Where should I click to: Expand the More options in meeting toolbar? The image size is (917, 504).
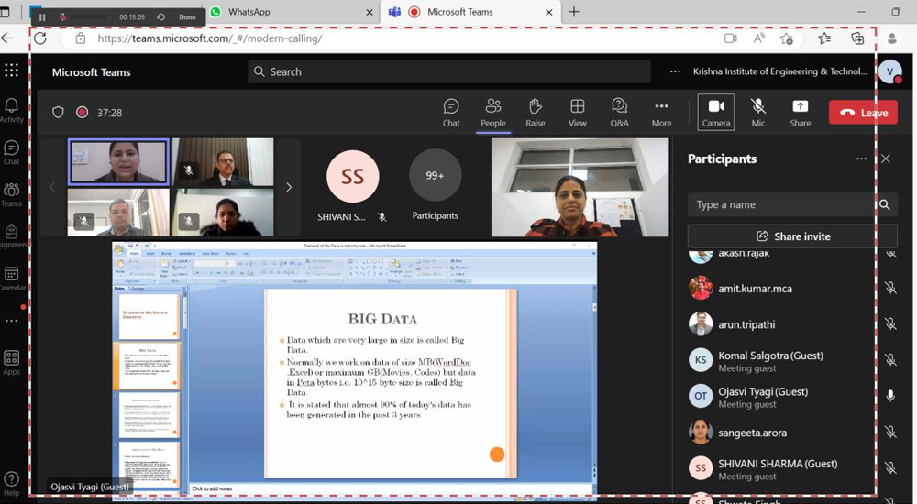point(661,113)
